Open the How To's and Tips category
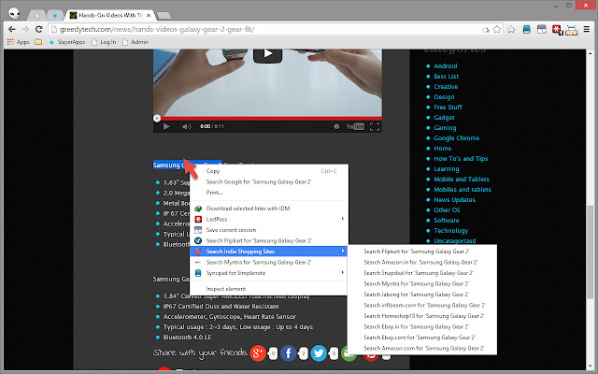This screenshot has width=598, height=374. point(461,159)
